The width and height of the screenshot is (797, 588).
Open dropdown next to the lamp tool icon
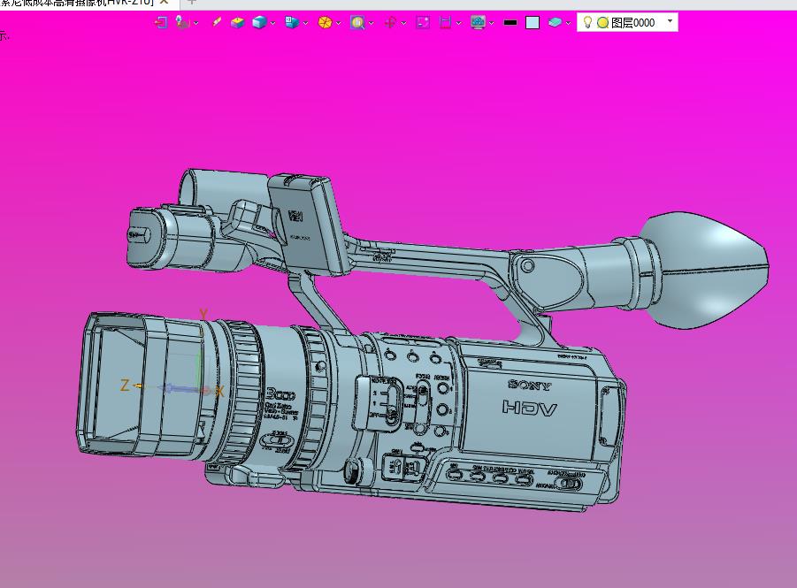click(196, 23)
